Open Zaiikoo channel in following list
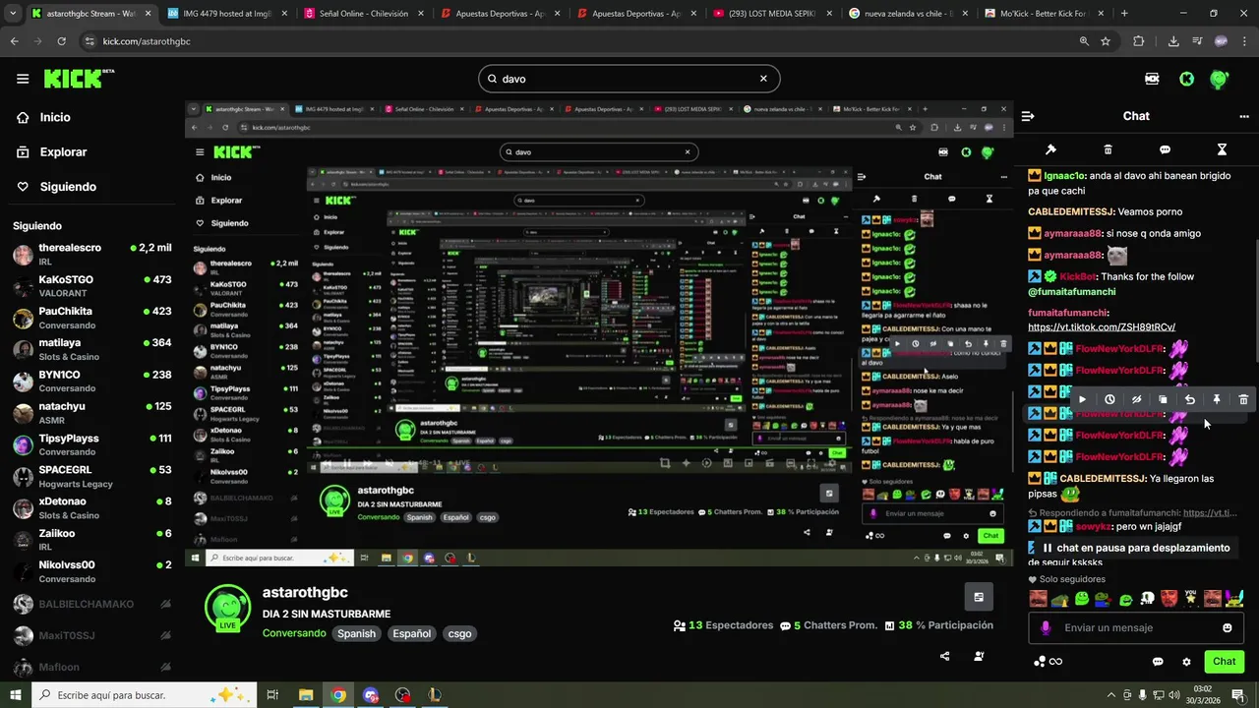The width and height of the screenshot is (1259, 708). click(92, 540)
